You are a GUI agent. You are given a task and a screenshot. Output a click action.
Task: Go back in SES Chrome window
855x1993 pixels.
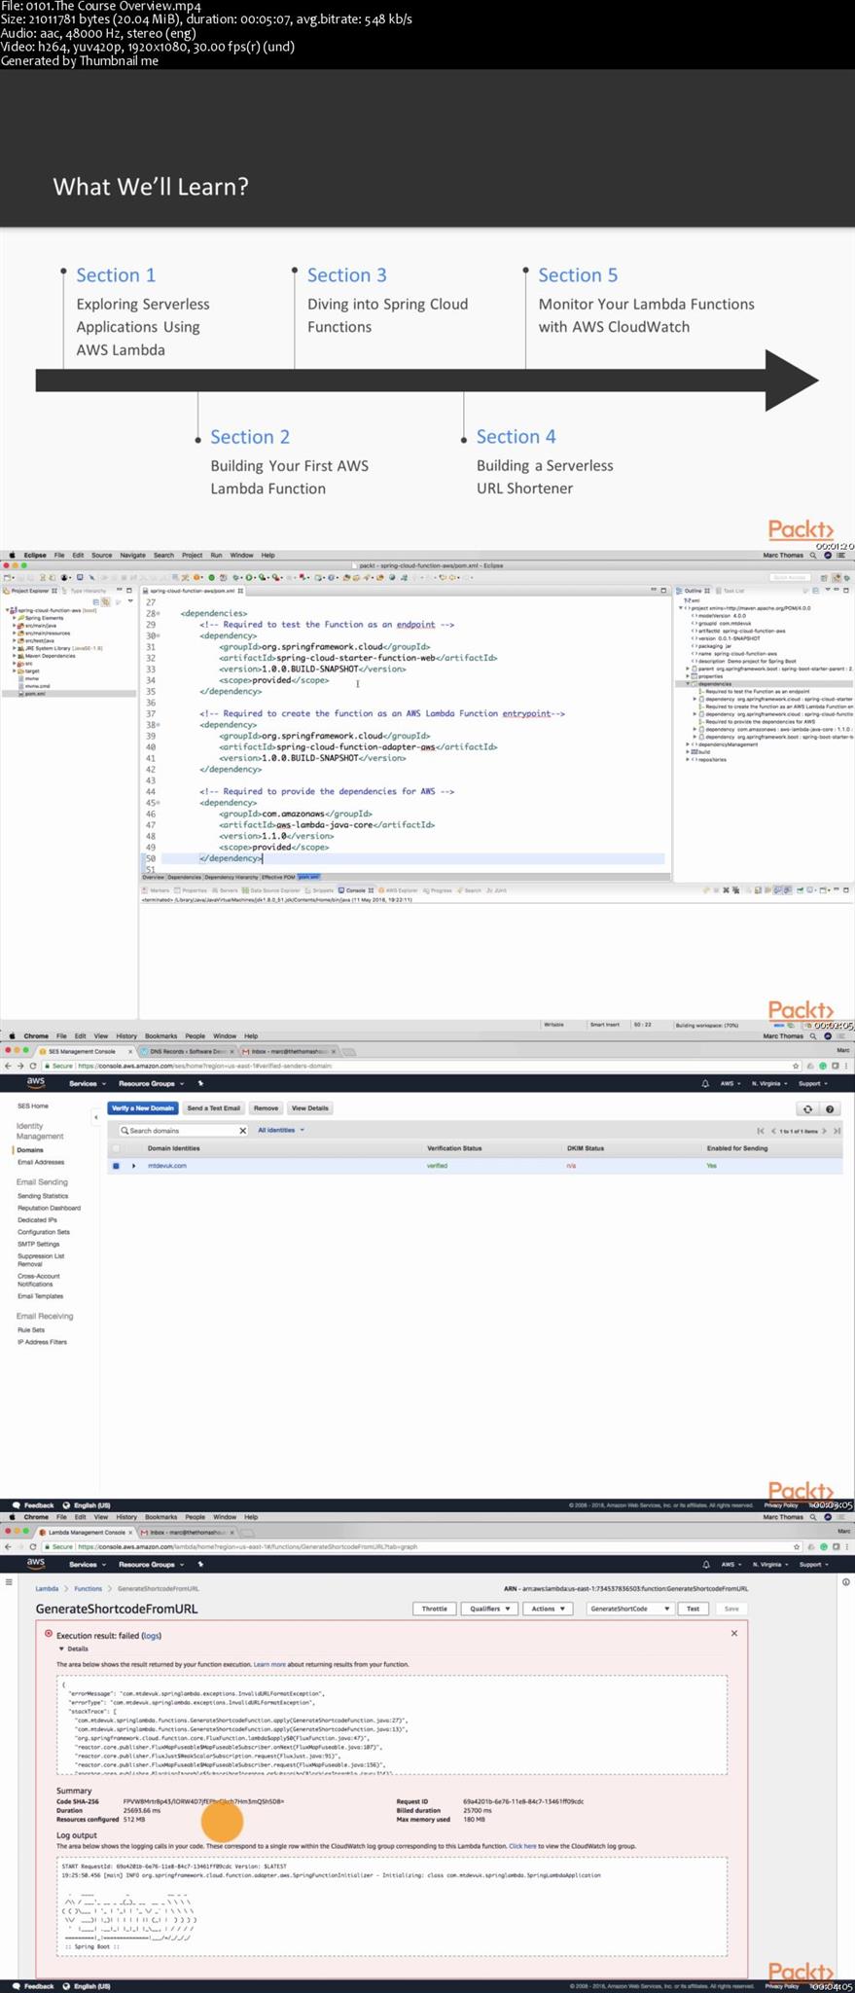[x=9, y=1066]
